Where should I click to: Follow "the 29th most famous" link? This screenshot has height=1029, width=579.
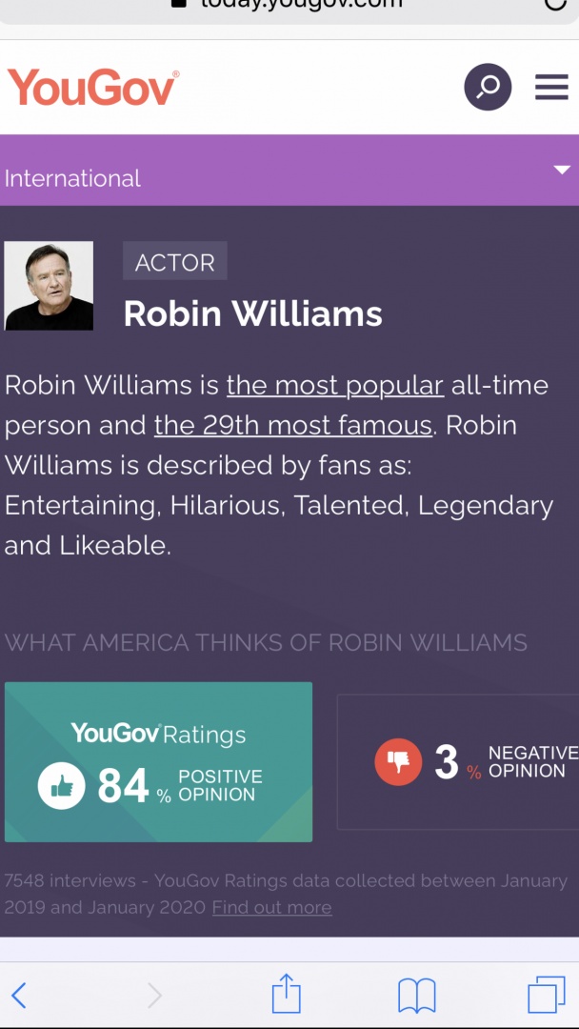(293, 425)
